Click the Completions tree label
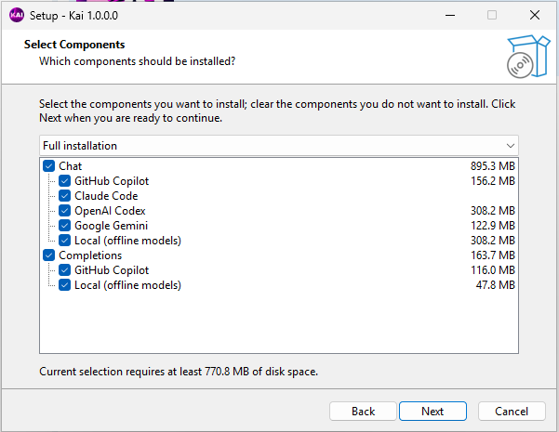Screen dimensions: 559x432 (x=90, y=255)
